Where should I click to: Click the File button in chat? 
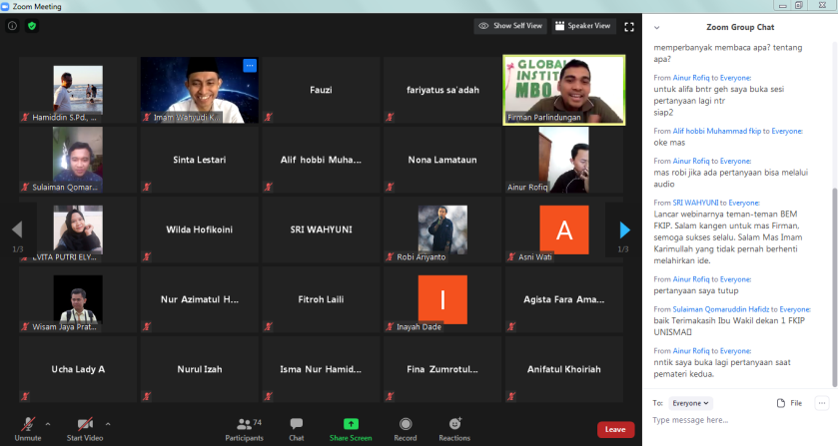(x=789, y=403)
